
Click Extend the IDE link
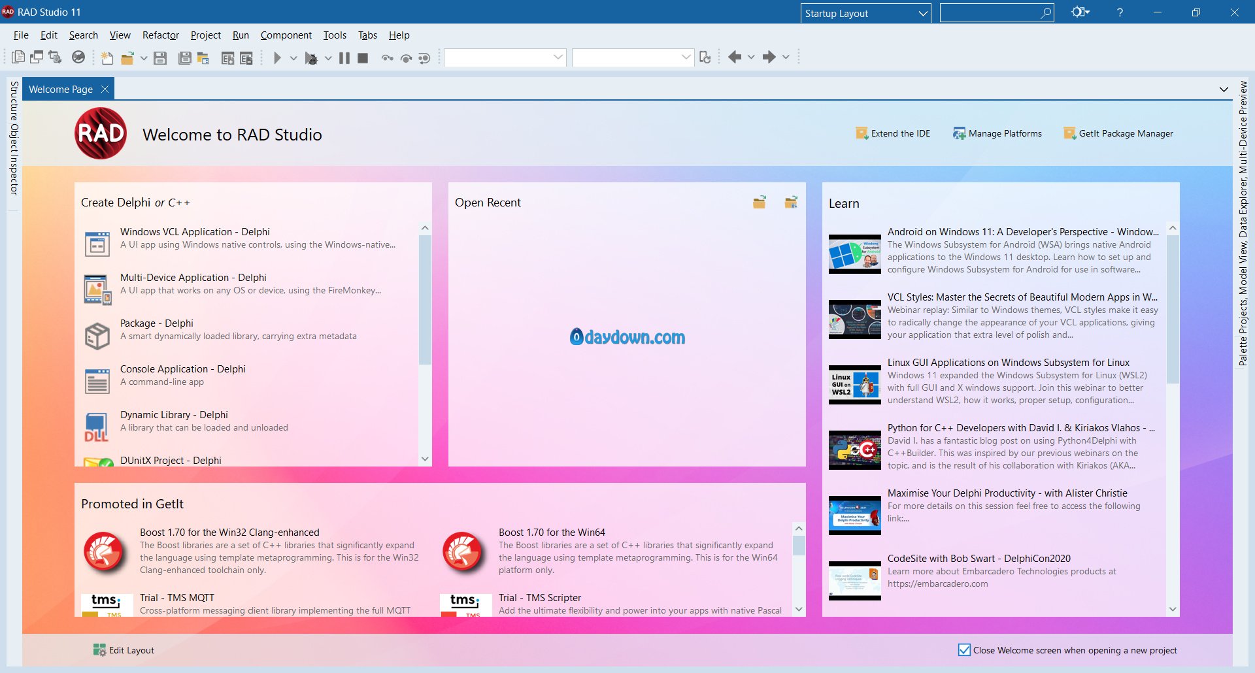[x=893, y=133]
